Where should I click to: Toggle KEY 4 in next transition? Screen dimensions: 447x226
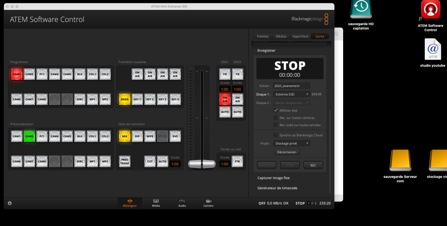point(175,99)
